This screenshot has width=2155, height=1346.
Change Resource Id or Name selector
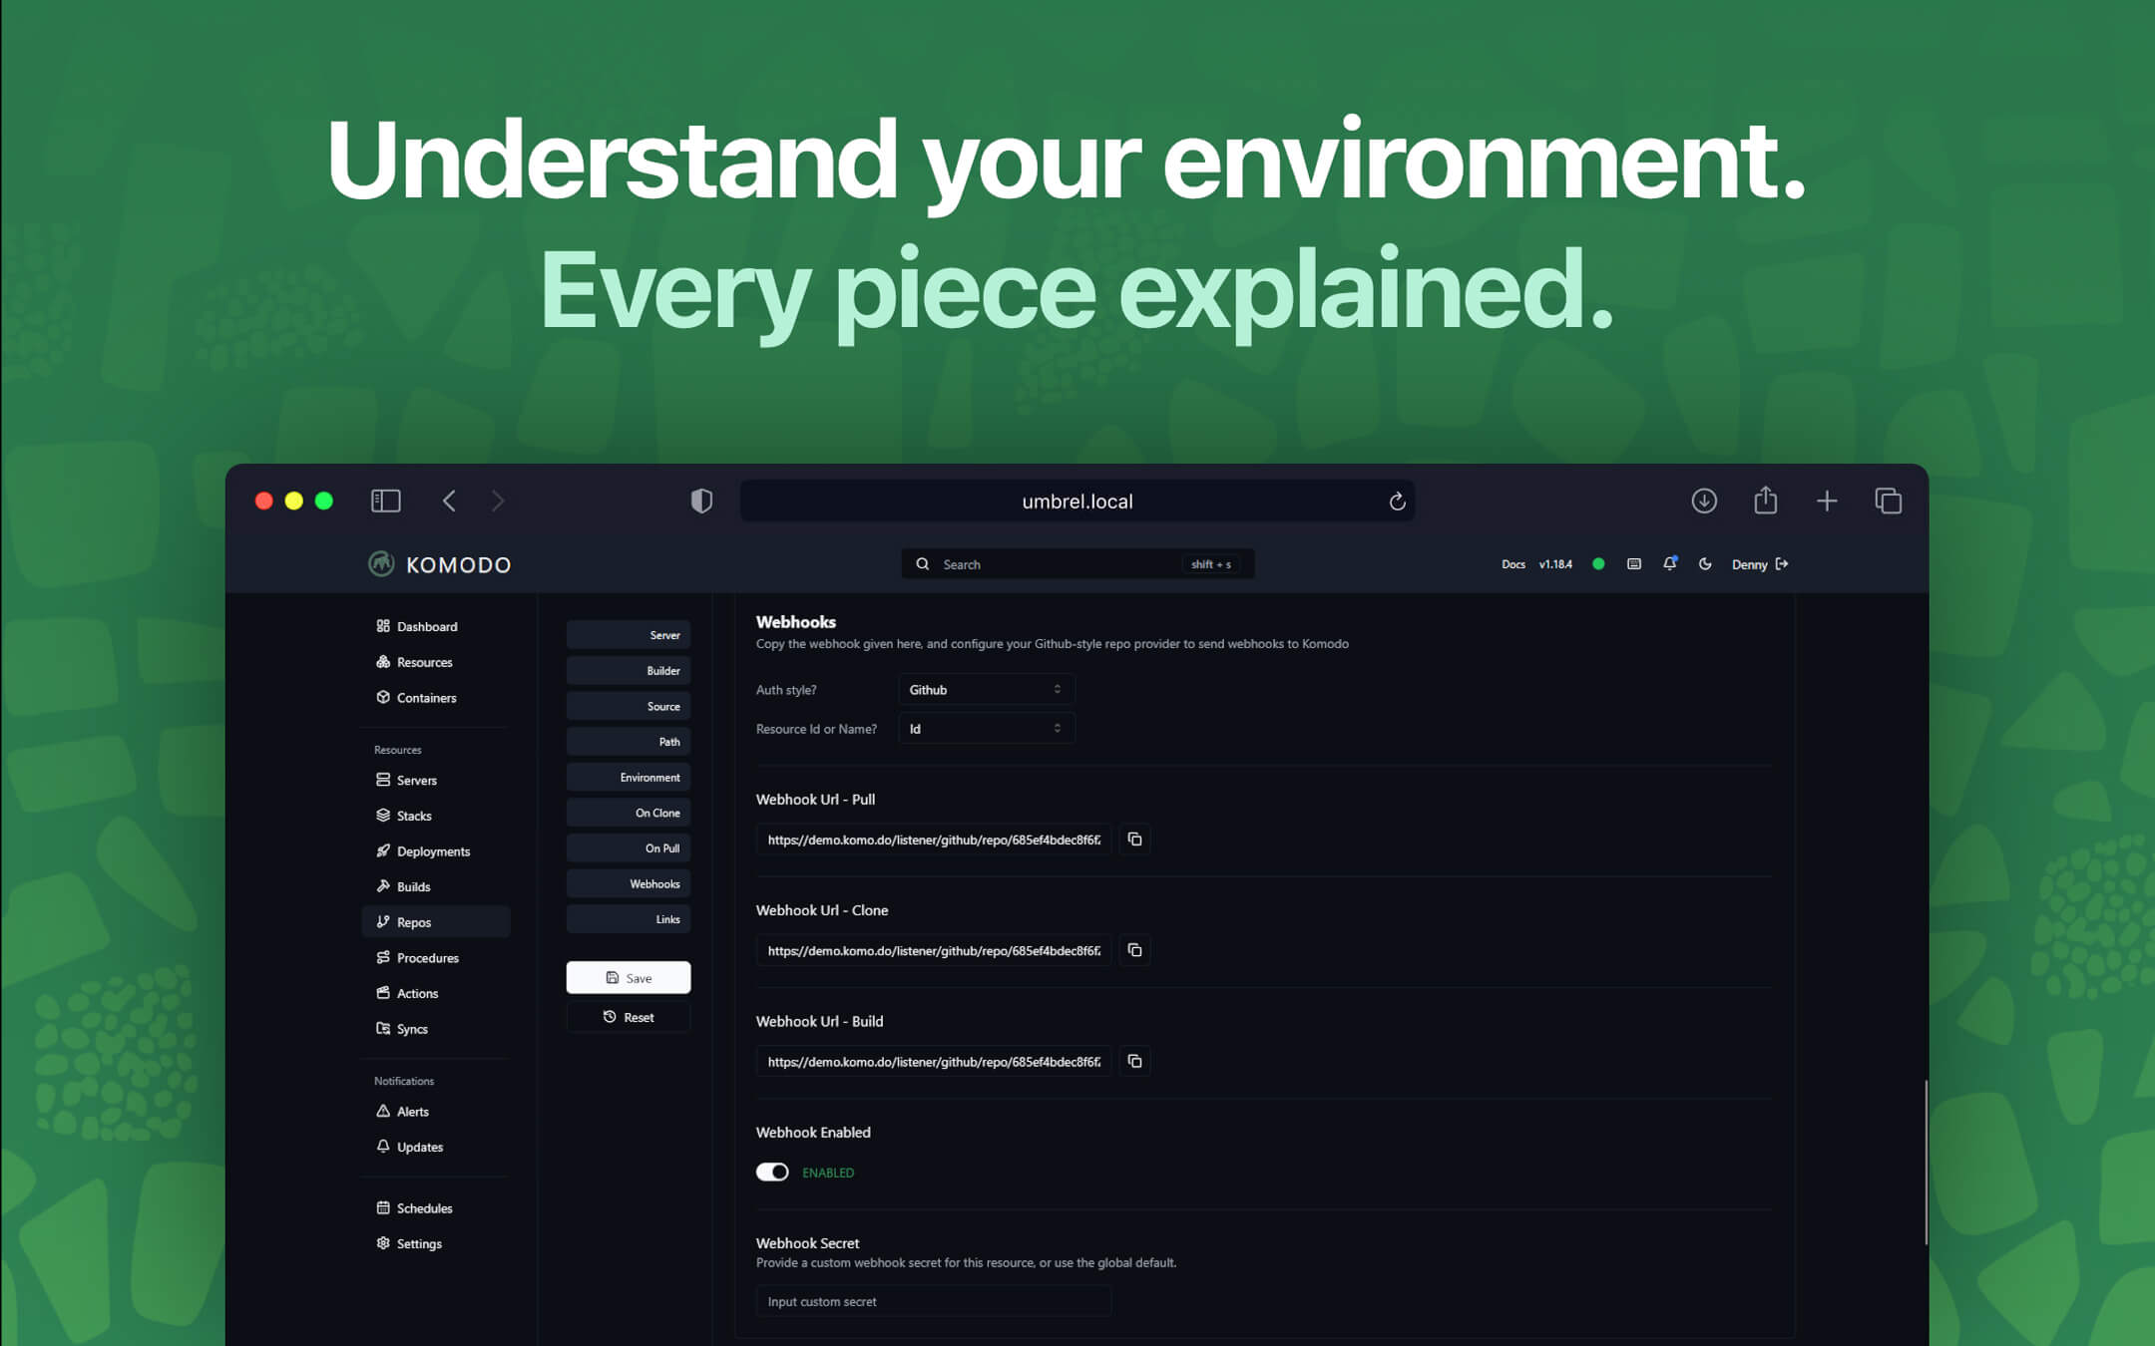coord(985,728)
